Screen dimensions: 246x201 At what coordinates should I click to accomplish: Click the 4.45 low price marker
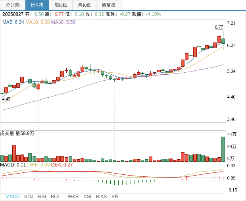pyautogui.click(x=6, y=99)
